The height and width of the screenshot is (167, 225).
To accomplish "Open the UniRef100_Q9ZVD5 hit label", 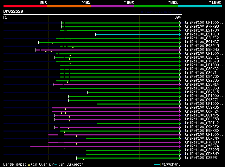I will pyautogui.click(x=202, y=81).
